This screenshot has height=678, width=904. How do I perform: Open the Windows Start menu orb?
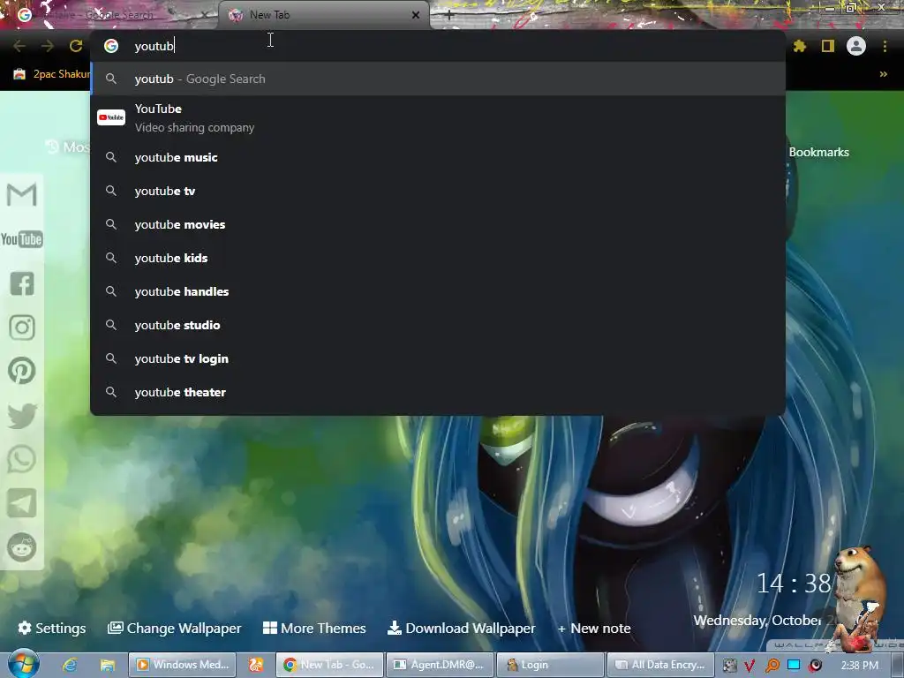tap(23, 664)
